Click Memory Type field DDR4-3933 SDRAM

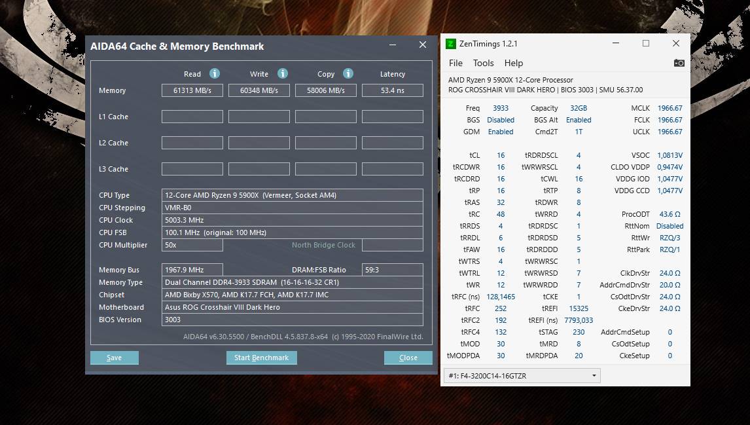[293, 282]
